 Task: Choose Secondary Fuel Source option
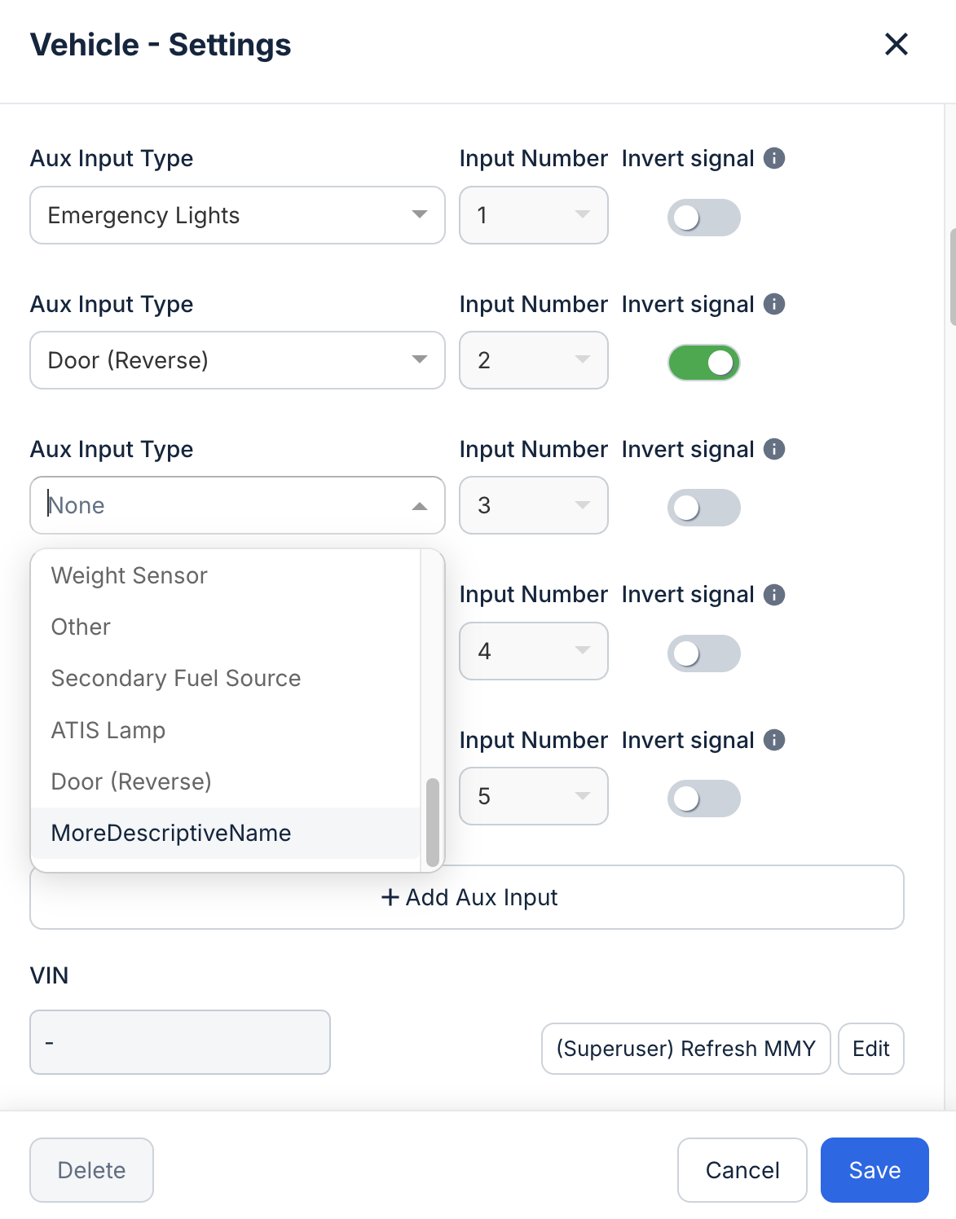[x=176, y=678]
